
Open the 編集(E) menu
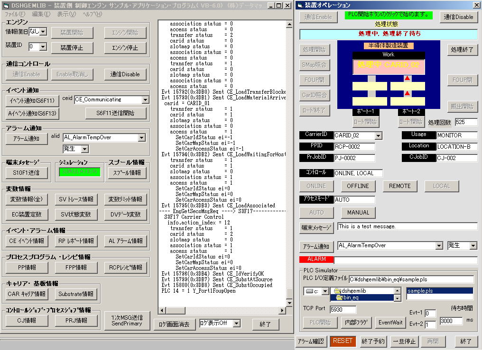(41, 14)
